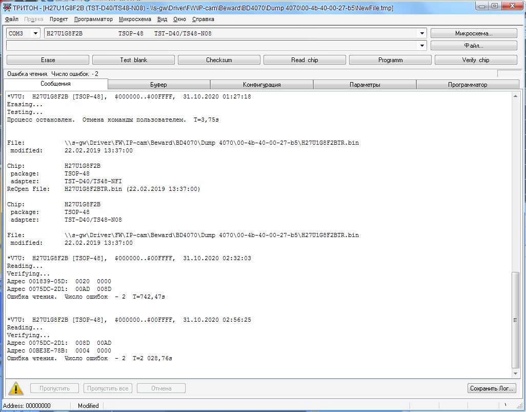The height and width of the screenshot is (412, 526).
Task: Expand the H27U1G8F2B chip selection dropdown
Action: 422,33
